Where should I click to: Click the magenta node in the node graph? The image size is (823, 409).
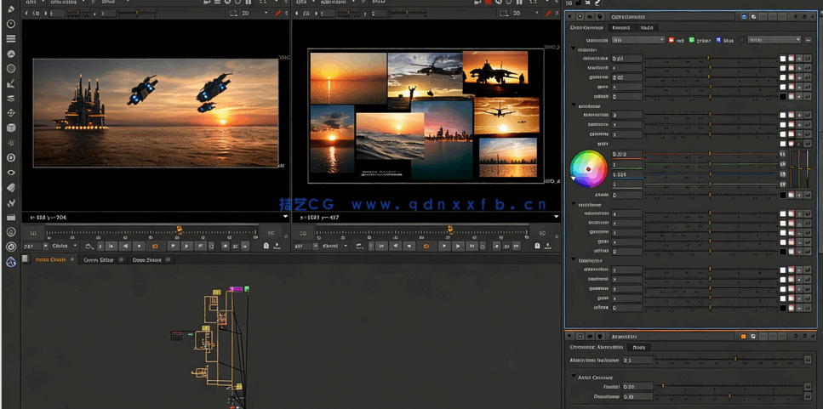235,289
